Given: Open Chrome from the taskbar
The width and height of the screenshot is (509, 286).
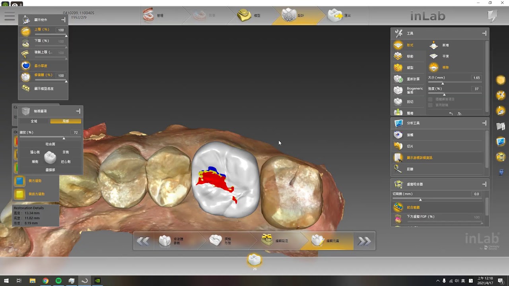Looking at the screenshot, I should tap(45, 281).
